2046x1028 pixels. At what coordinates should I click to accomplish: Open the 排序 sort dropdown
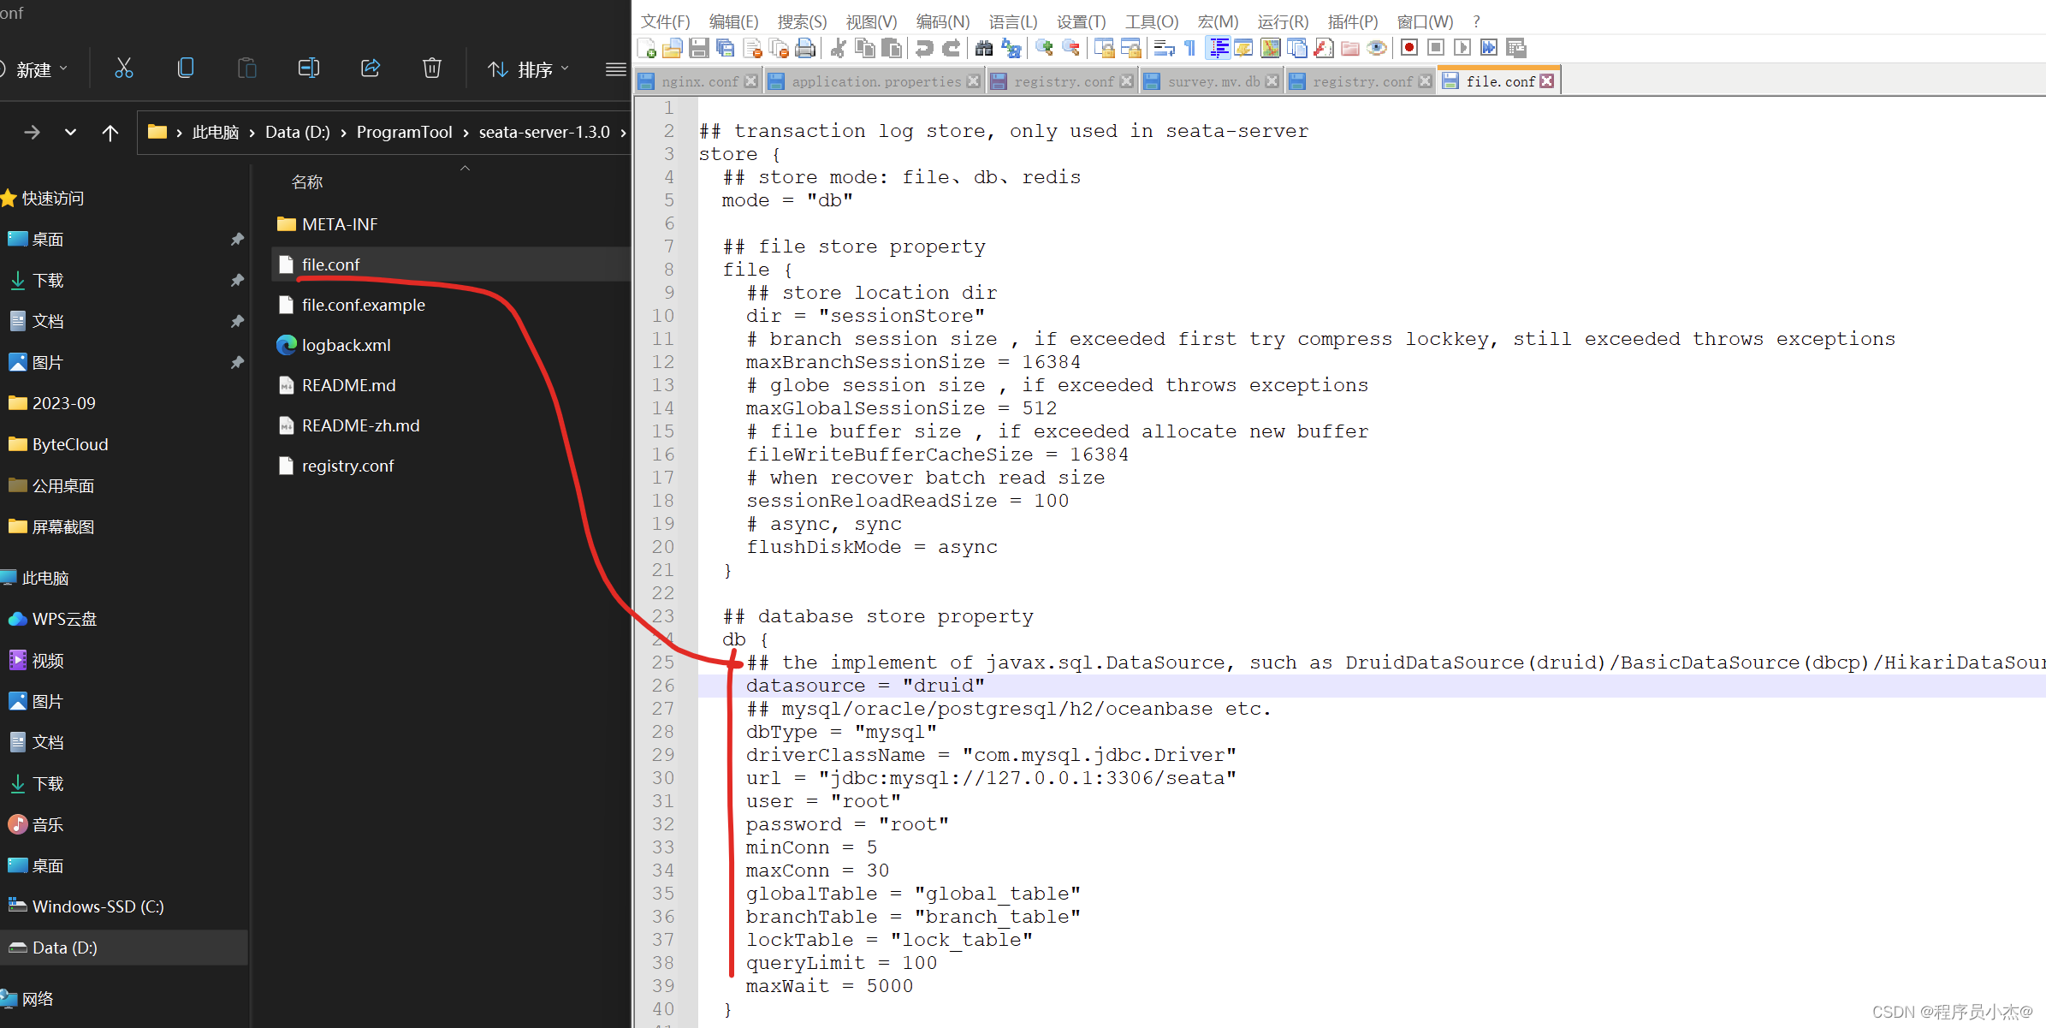pos(527,69)
